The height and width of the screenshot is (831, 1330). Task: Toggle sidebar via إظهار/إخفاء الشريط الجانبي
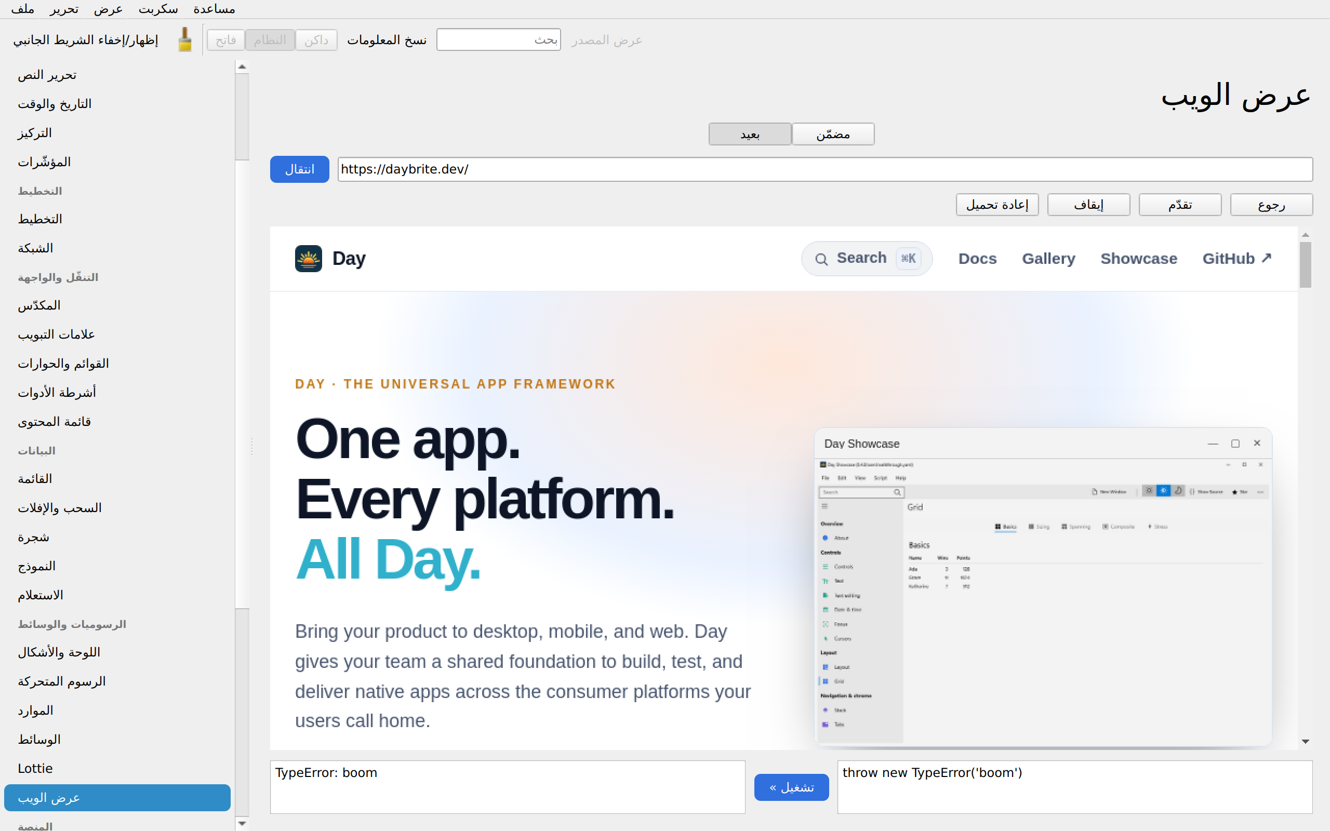pyautogui.click(x=86, y=40)
